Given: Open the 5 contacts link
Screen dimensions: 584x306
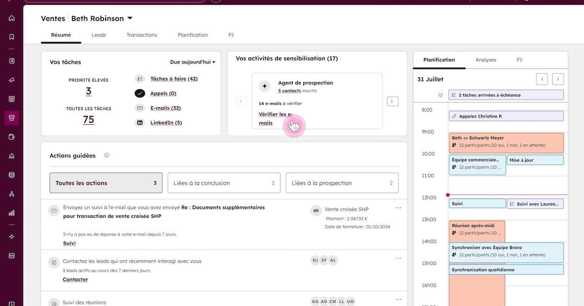Looking at the screenshot, I should (x=290, y=91).
